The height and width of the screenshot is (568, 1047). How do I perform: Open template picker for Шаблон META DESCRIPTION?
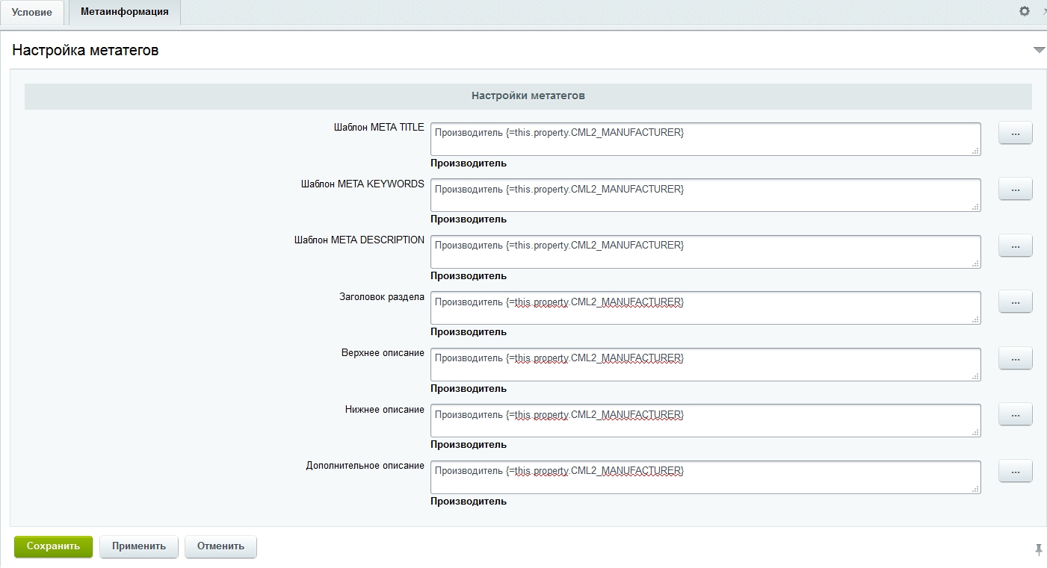[x=1016, y=246]
